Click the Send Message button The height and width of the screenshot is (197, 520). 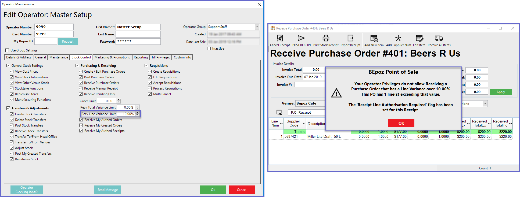(107, 190)
